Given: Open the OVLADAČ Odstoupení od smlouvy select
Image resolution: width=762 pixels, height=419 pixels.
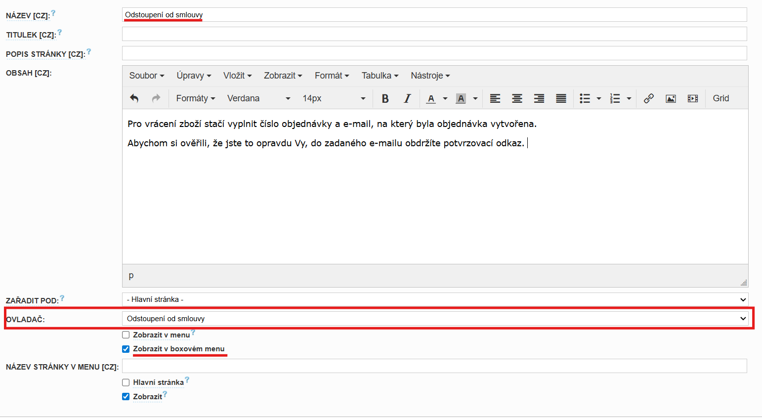Looking at the screenshot, I should (435, 319).
